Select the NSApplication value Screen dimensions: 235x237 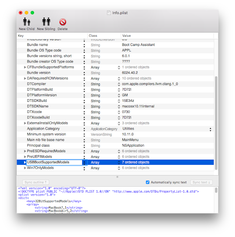pyautogui.click(x=133, y=146)
